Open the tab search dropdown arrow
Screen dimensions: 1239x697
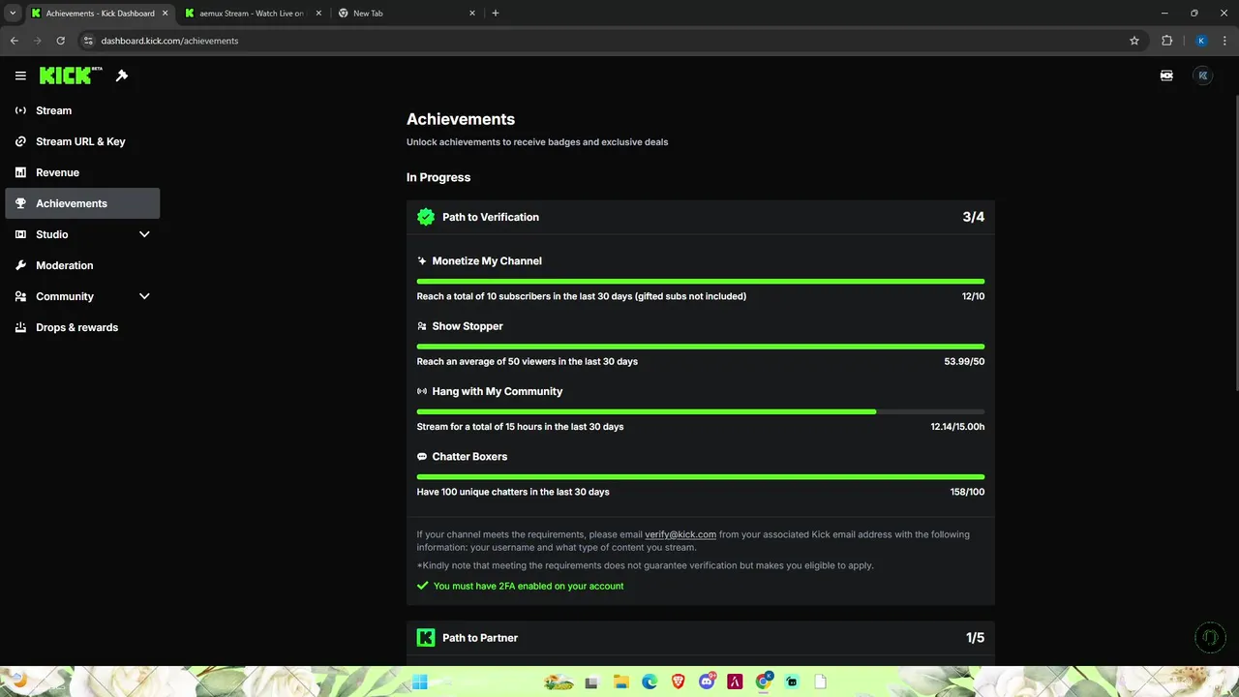point(13,14)
